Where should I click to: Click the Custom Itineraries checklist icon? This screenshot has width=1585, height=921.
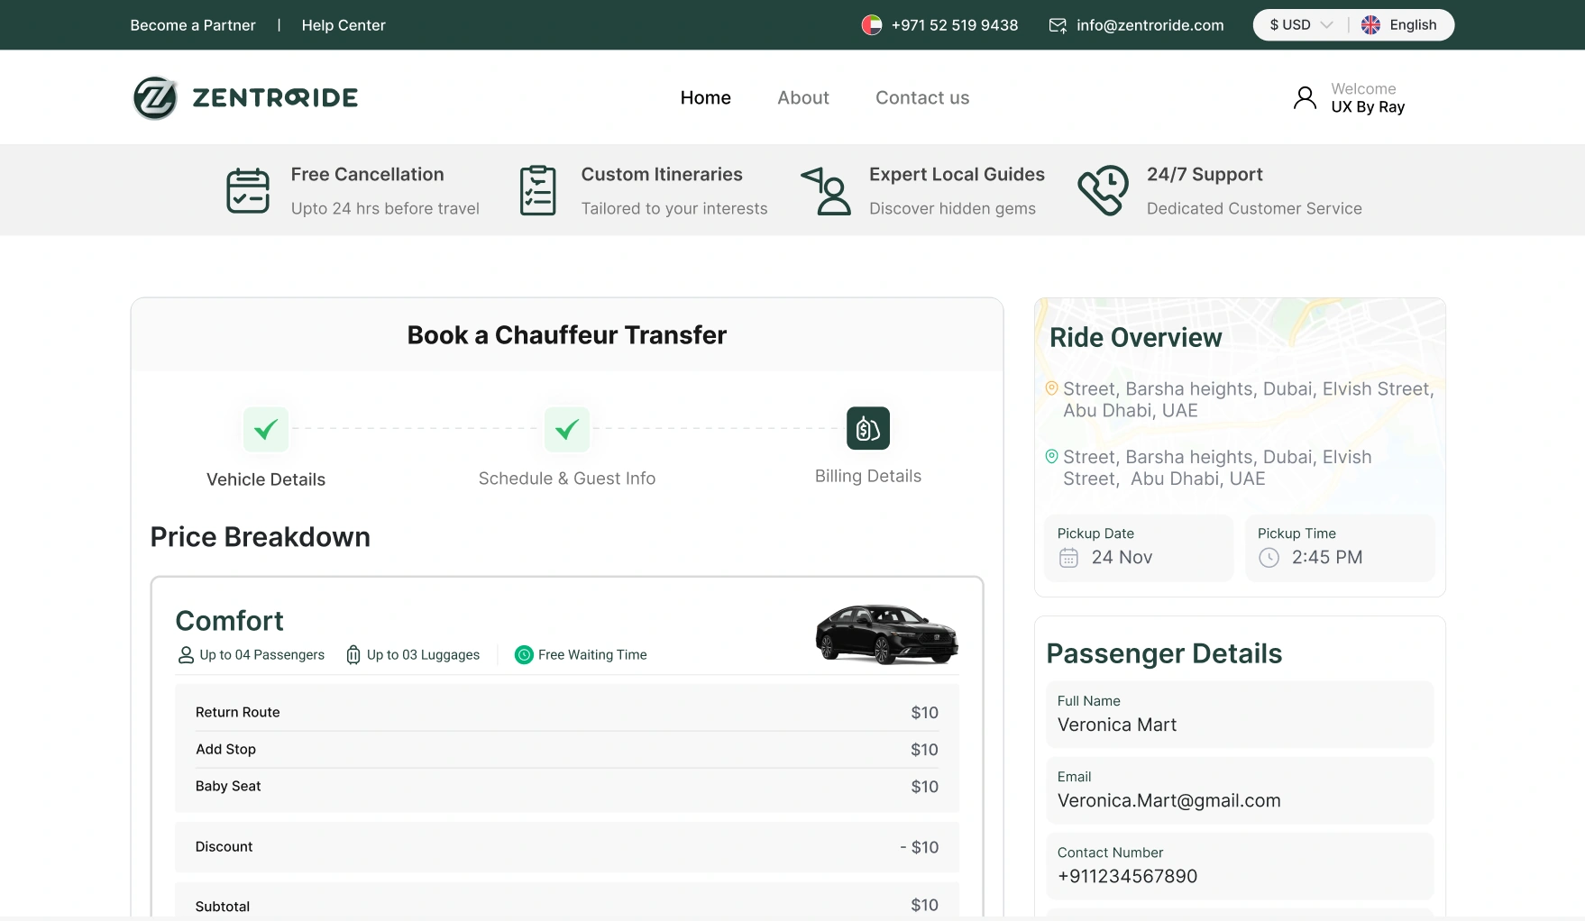click(538, 190)
